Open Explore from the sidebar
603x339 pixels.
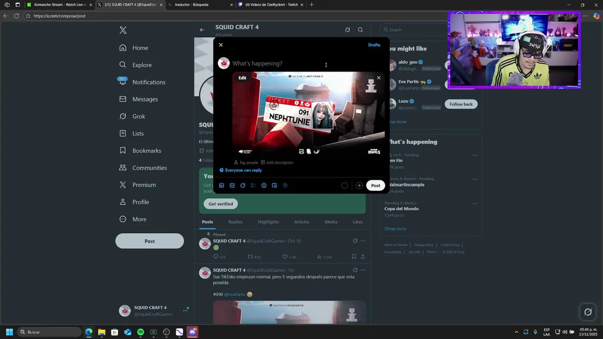(135, 65)
